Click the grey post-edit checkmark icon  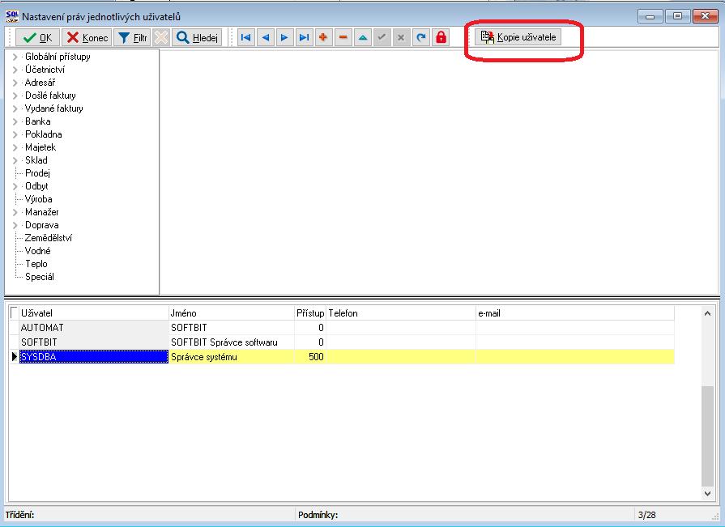click(382, 37)
